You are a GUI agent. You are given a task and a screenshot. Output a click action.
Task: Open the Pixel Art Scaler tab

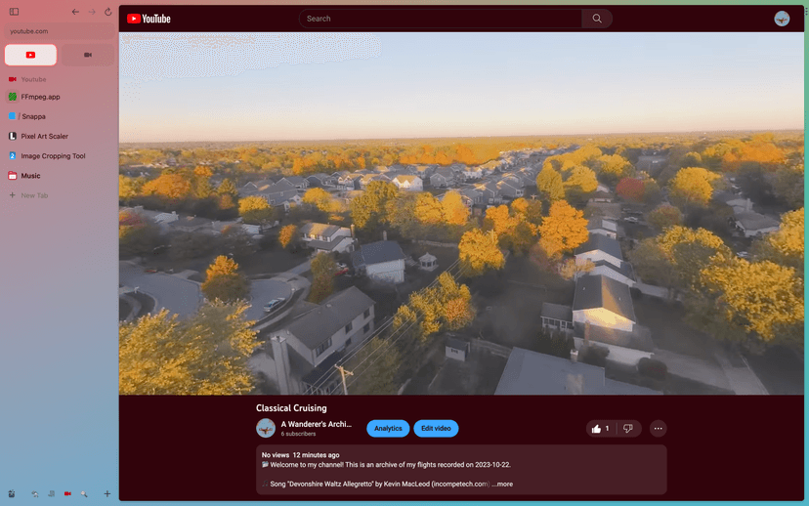click(44, 136)
